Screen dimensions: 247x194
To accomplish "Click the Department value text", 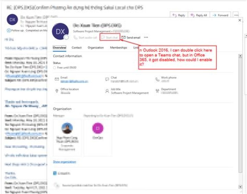I will pos(169,93).
